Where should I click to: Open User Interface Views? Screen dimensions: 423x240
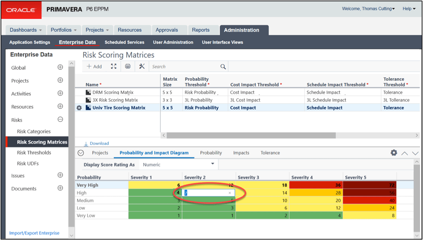(x=222, y=42)
